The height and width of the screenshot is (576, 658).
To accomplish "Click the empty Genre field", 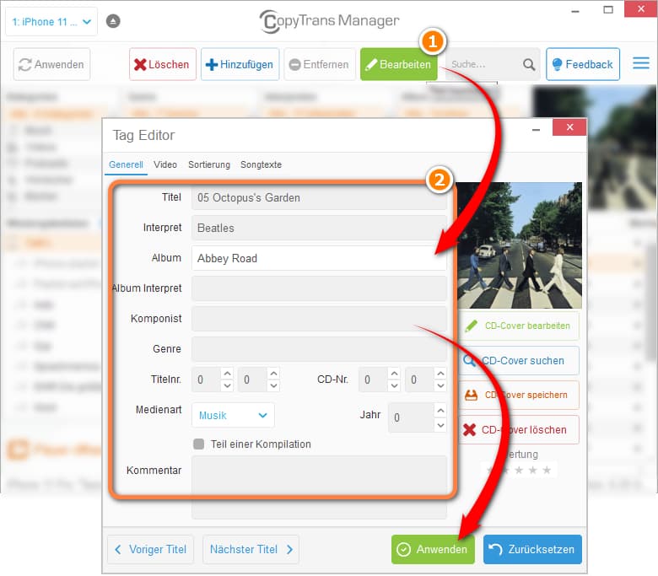I will [x=319, y=348].
